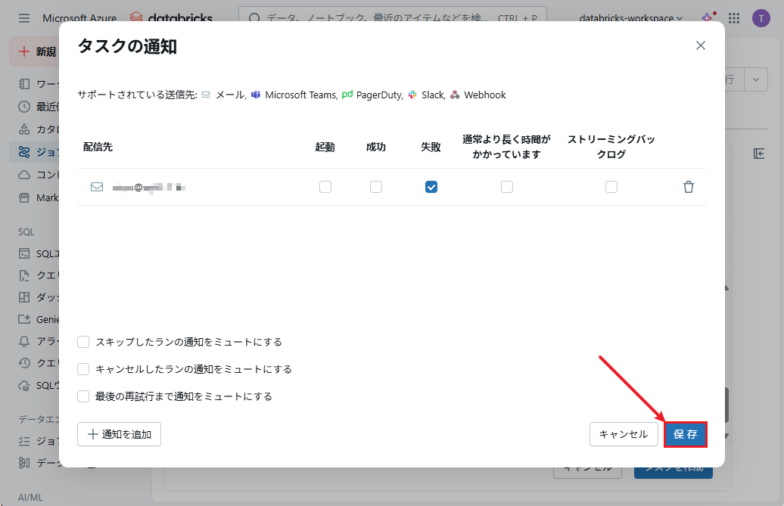Click the Cancel button in dialog

click(623, 434)
